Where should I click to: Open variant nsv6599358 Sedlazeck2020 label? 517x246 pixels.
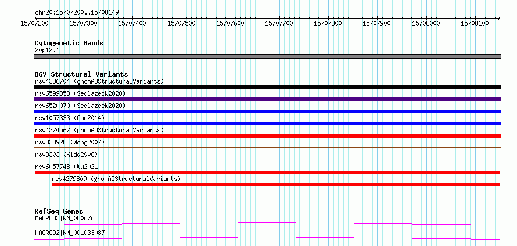pyautogui.click(x=80, y=93)
